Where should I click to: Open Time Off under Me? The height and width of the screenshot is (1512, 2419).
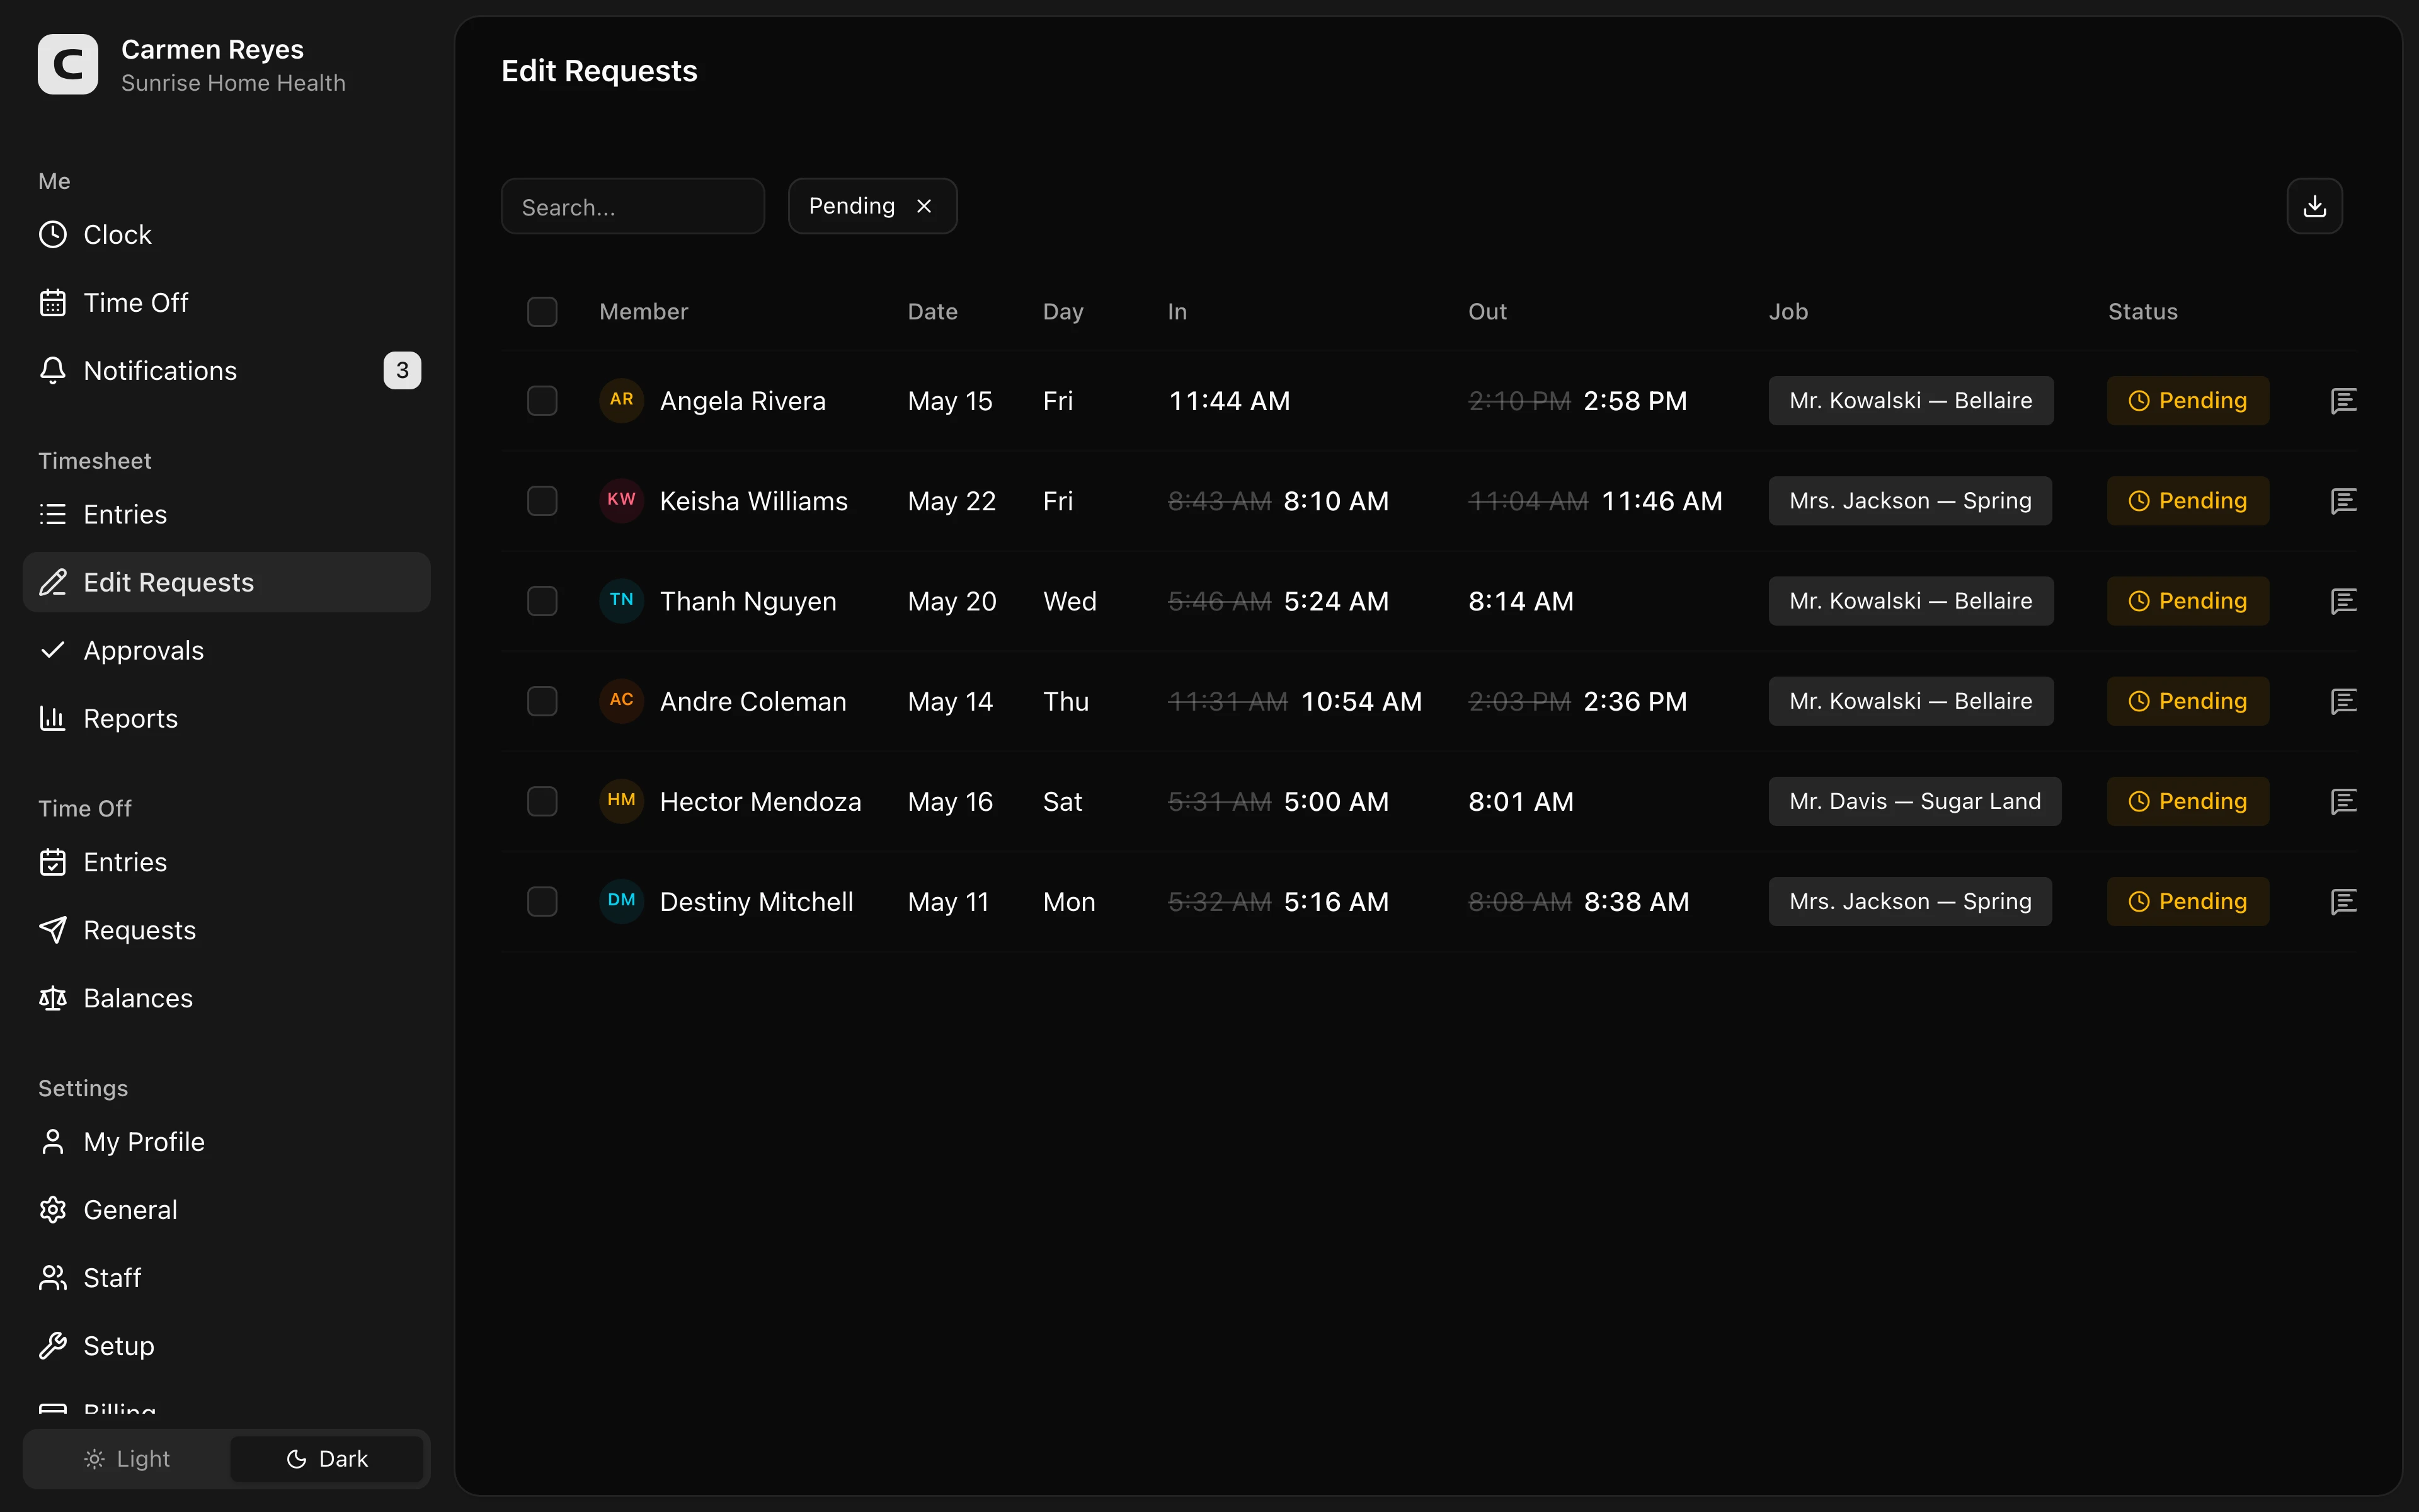[x=227, y=303]
